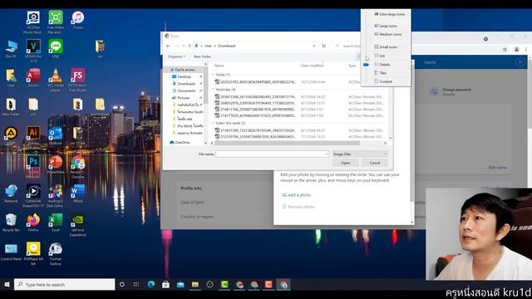Select Extra large icons view option
The image size is (532, 299).
point(389,14)
